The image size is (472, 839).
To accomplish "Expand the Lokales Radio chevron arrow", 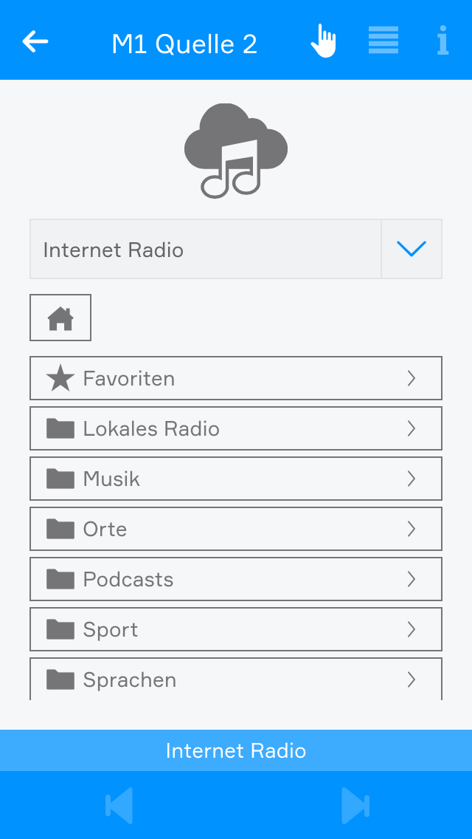I will point(412,428).
